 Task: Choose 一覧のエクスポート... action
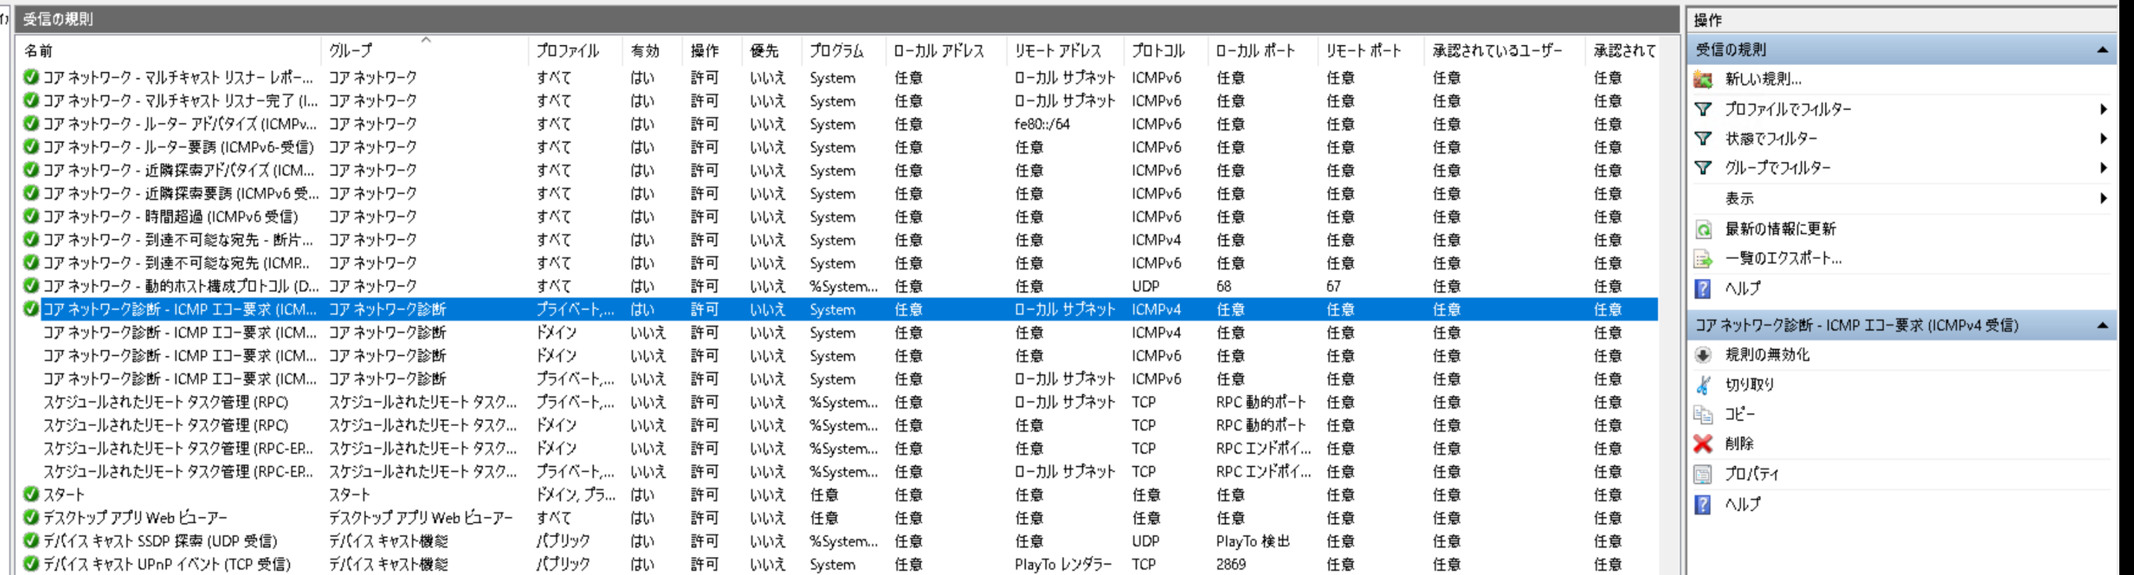click(1783, 259)
